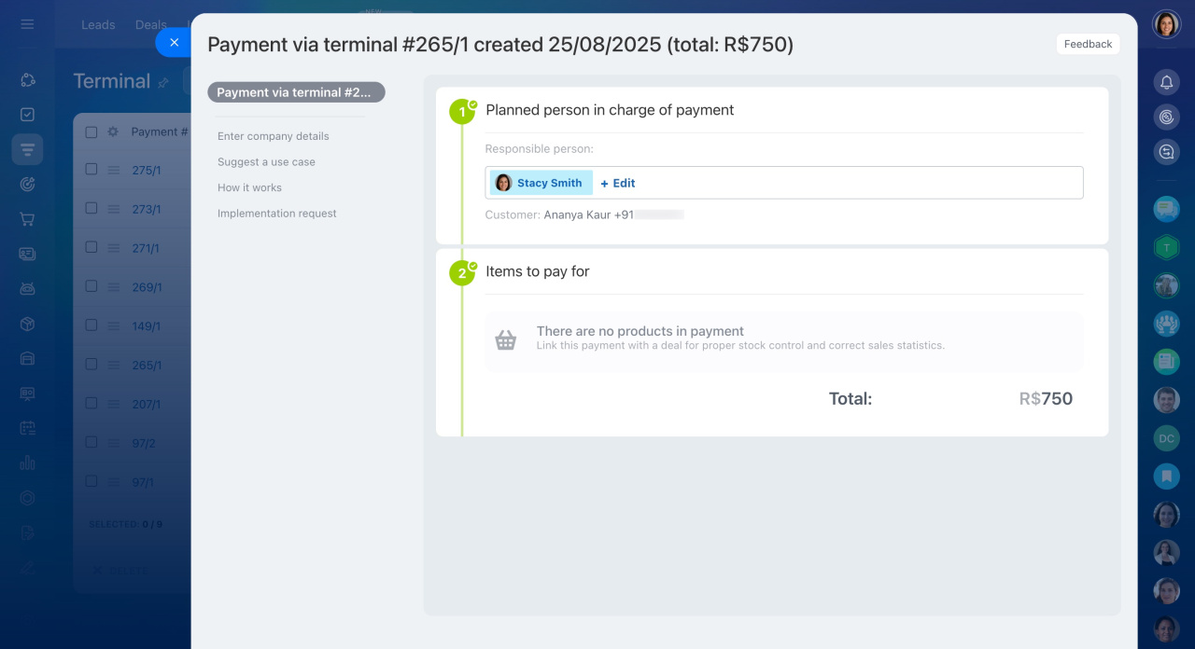Click the Feedback button

click(1088, 44)
